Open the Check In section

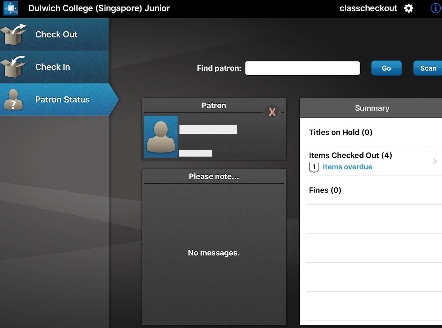[x=54, y=67]
